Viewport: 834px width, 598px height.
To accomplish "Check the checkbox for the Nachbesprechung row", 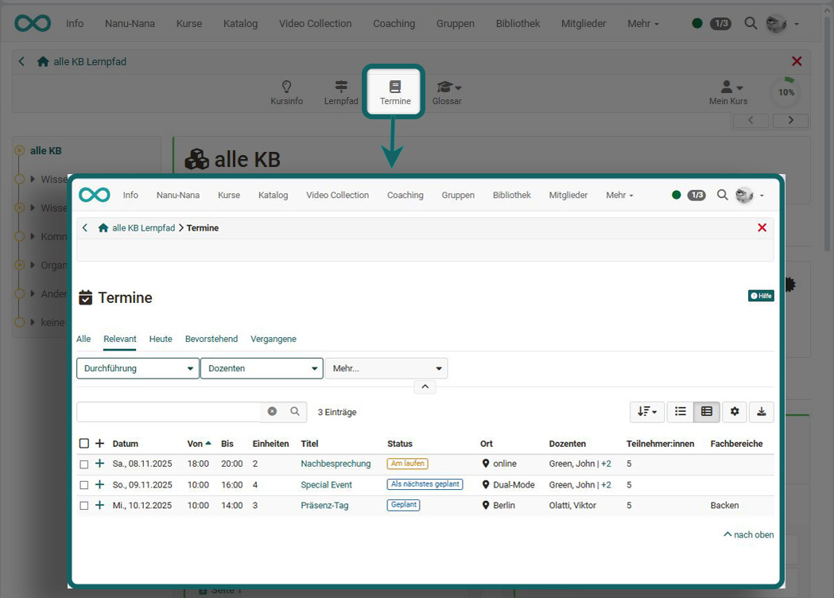I will [84, 464].
